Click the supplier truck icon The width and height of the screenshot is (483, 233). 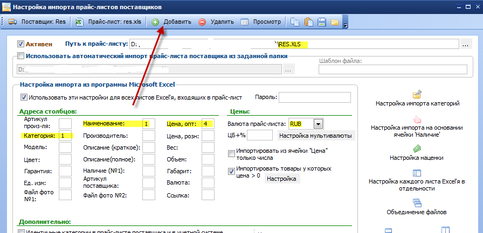(x=12, y=22)
